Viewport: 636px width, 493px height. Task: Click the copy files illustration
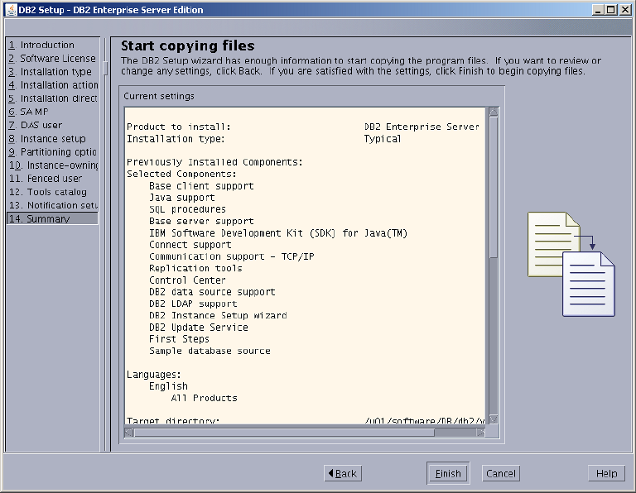click(571, 264)
